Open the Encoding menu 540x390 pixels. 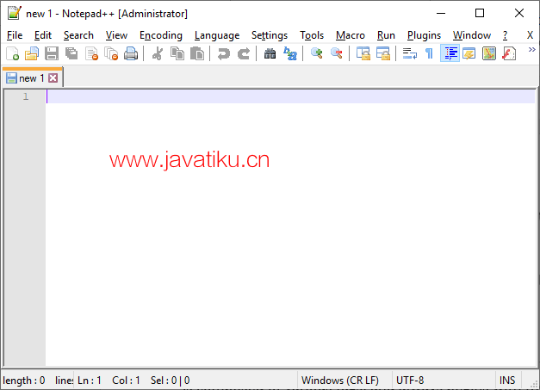(x=161, y=35)
